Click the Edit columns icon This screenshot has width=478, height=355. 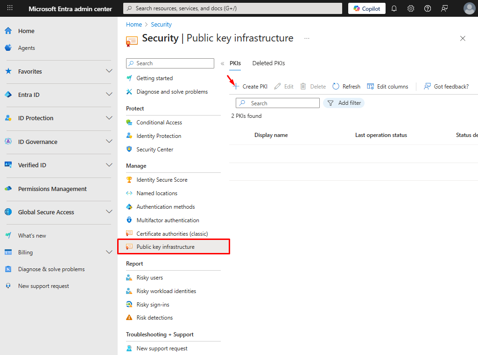pos(371,86)
